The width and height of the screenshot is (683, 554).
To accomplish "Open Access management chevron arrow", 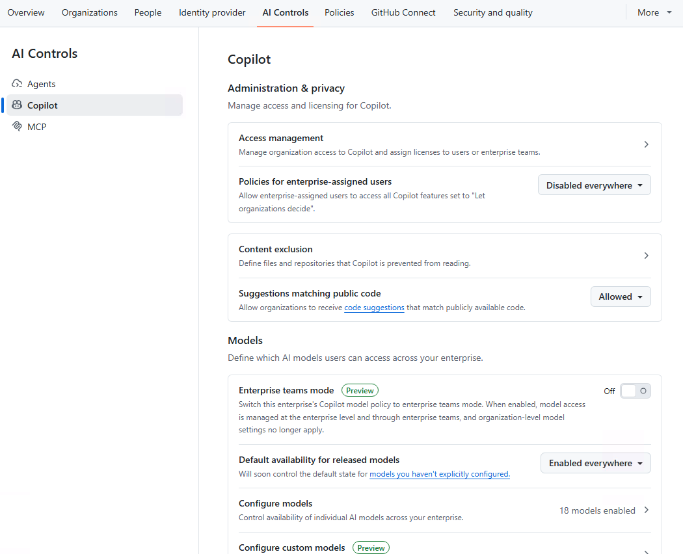I will (x=647, y=144).
